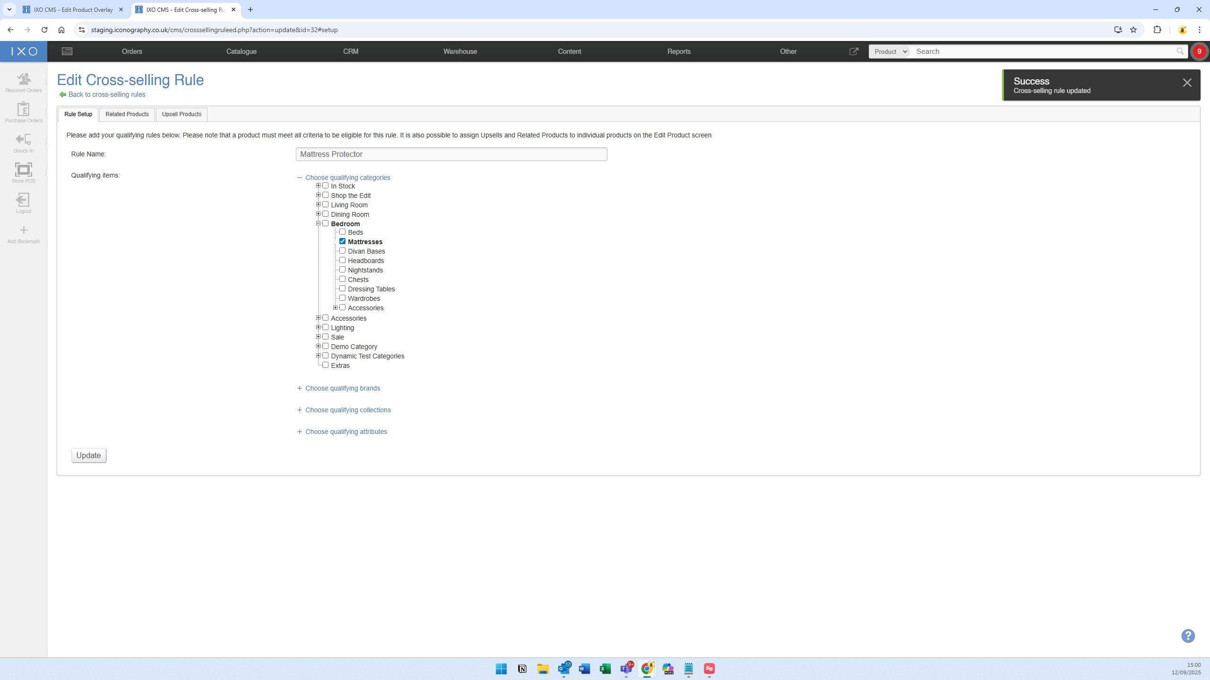Tick the Headboards checkbox
Viewport: 1210px width, 680px height.
point(342,260)
